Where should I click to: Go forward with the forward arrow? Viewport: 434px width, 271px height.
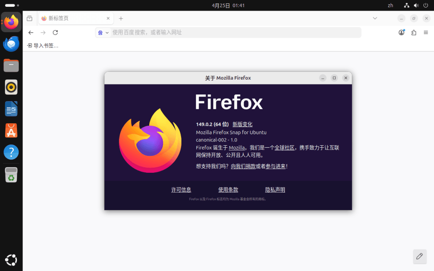tap(43, 33)
